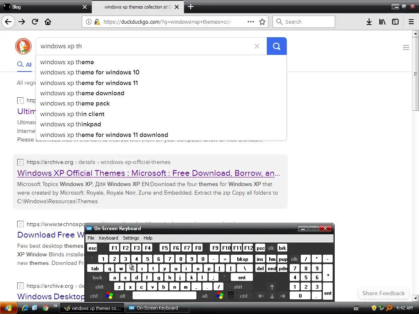Click the taskbar clock 4:42 AM
Screen dimensions: 419x314
click(x=404, y=308)
